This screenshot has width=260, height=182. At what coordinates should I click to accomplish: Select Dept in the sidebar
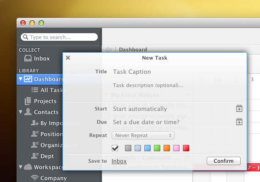47,156
